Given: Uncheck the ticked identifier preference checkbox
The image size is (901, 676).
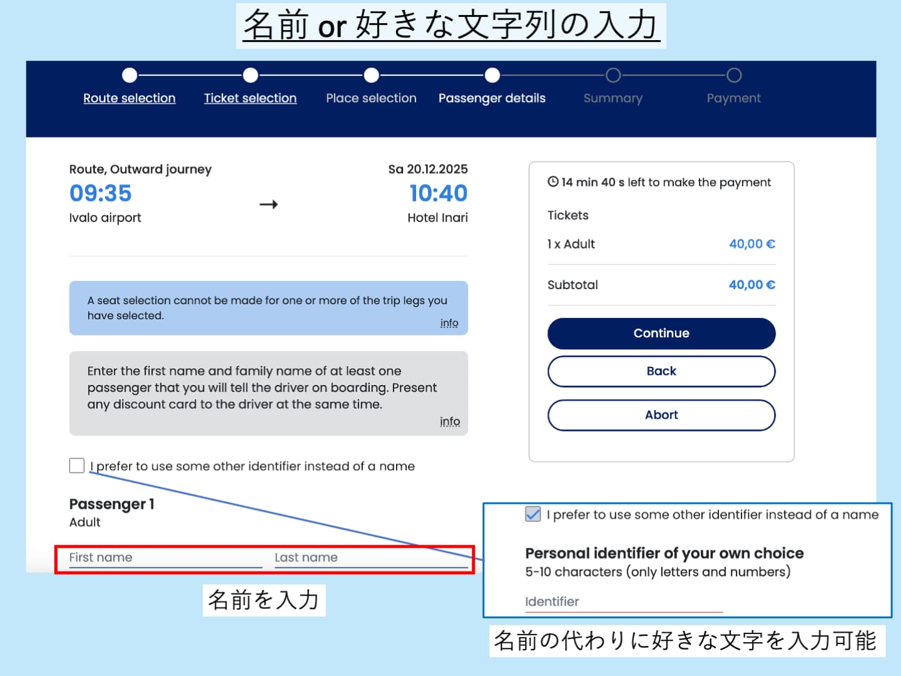Looking at the screenshot, I should (533, 515).
